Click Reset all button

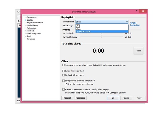(x=67, y=98)
